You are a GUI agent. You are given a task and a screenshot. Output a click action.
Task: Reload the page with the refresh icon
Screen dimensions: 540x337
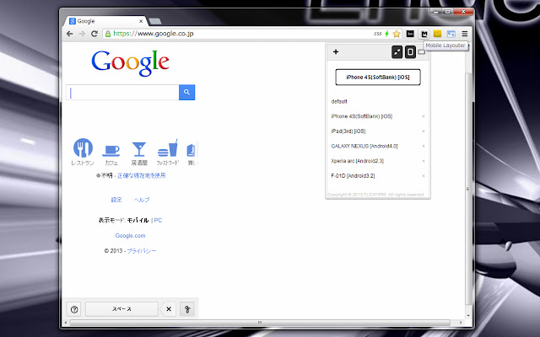94,34
